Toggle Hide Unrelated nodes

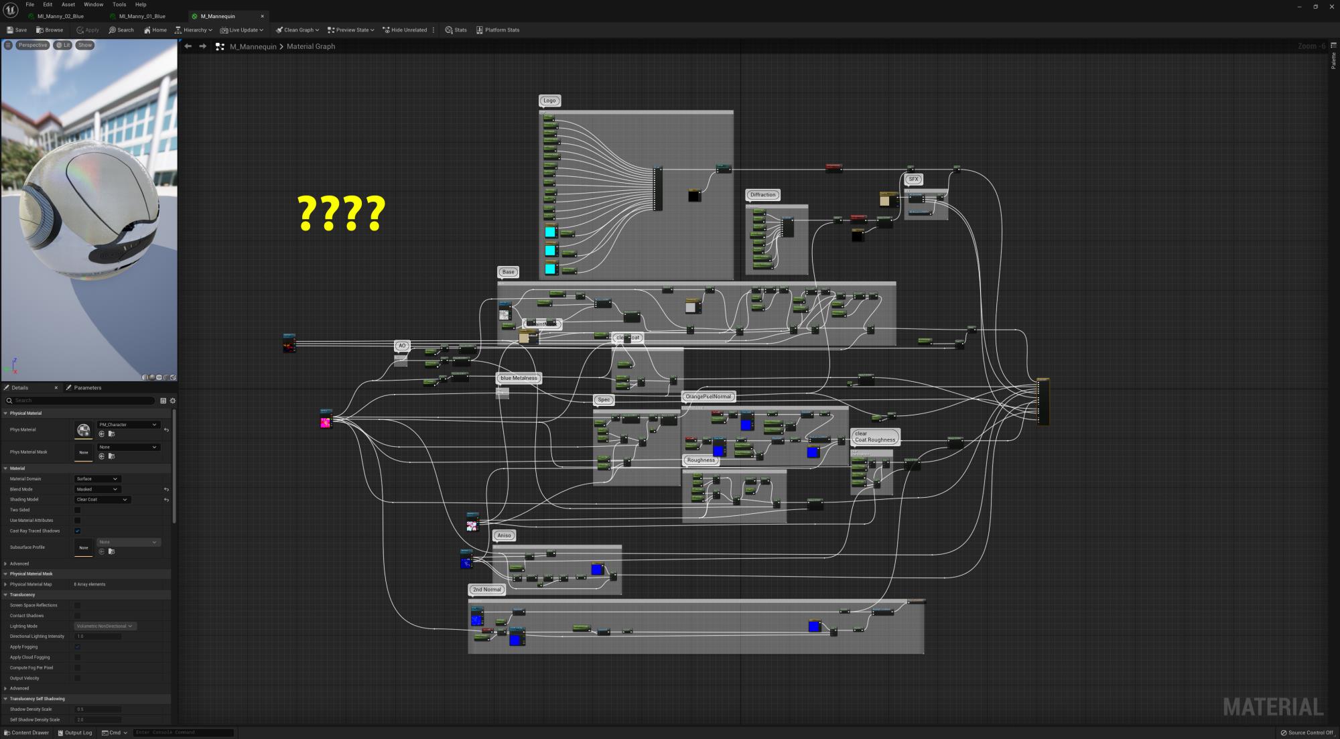(x=405, y=30)
